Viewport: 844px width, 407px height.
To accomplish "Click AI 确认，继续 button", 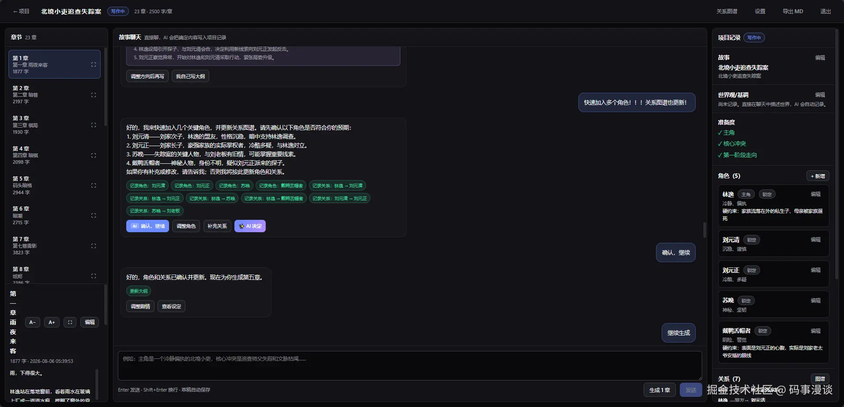I will pyautogui.click(x=147, y=226).
